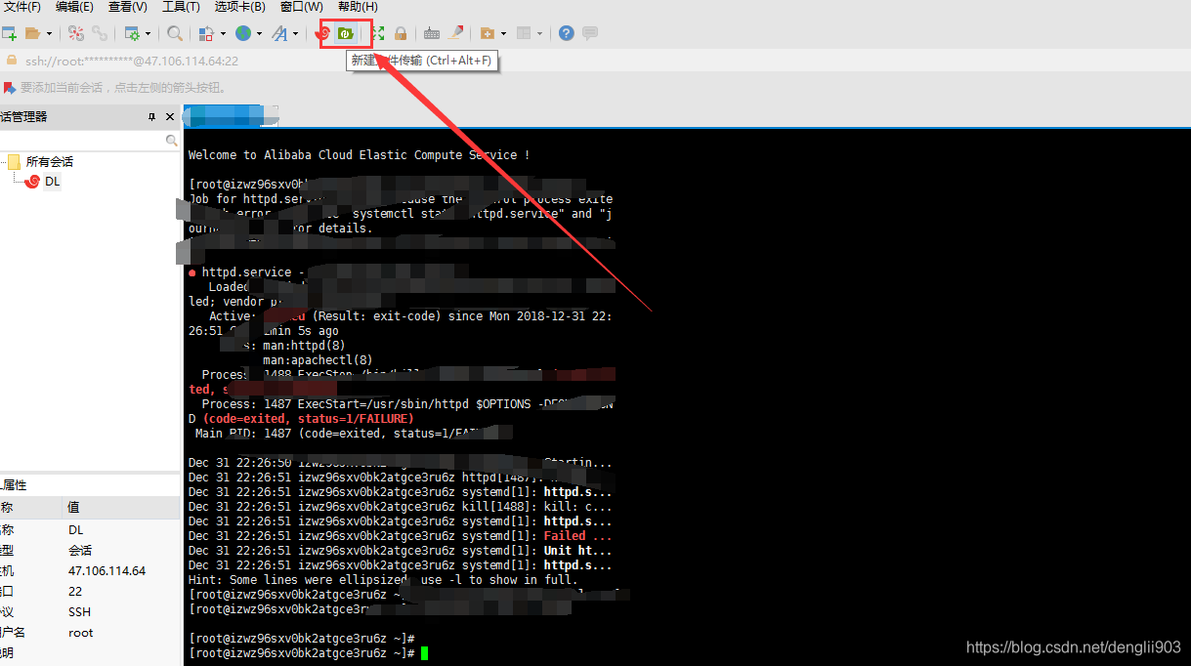Expand the Open session dropdown arrow
This screenshot has height=666, width=1191.
coord(49,33)
